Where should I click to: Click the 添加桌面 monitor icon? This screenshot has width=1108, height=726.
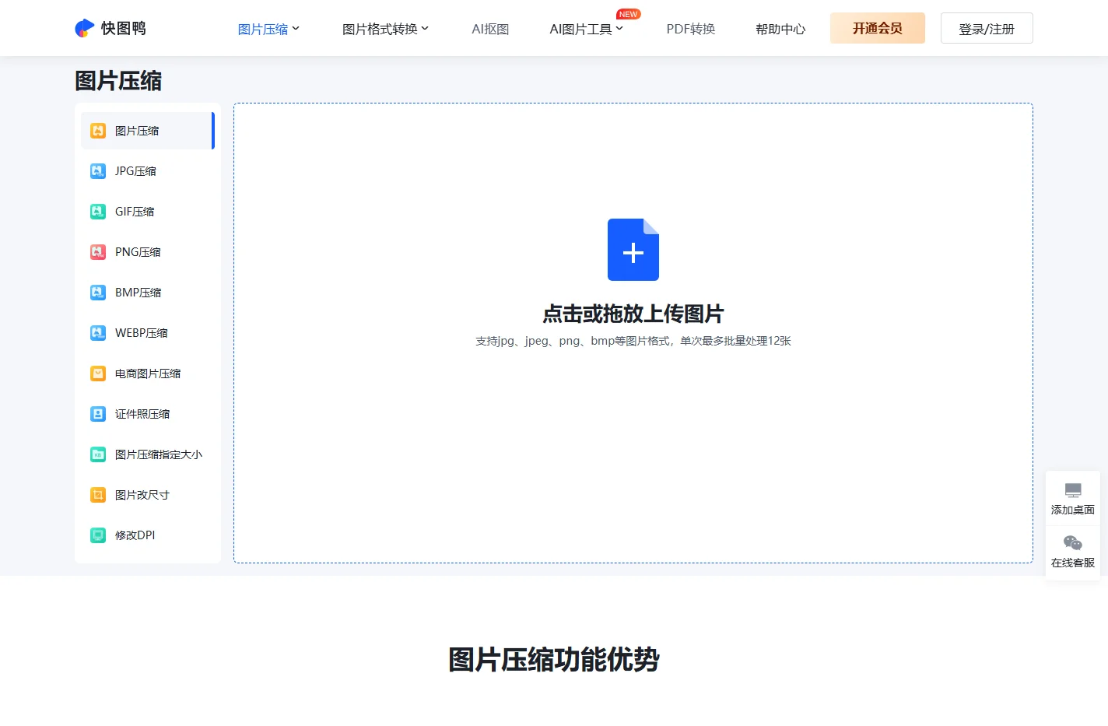point(1073,490)
